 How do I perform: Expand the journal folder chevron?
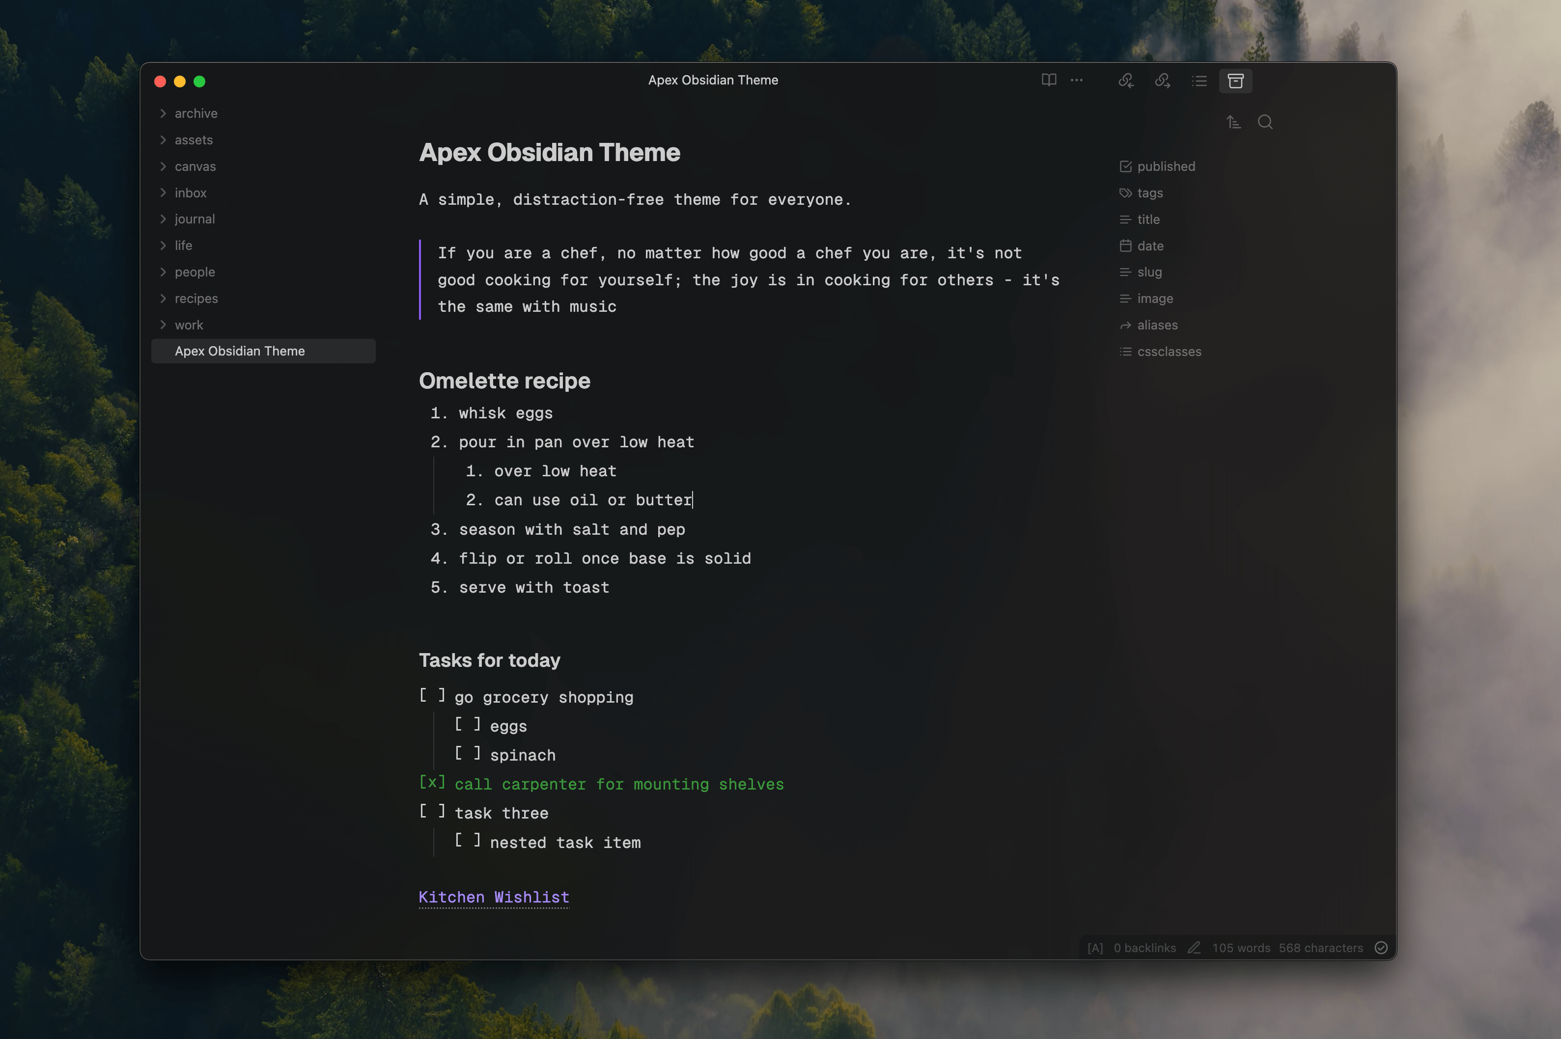(x=163, y=219)
